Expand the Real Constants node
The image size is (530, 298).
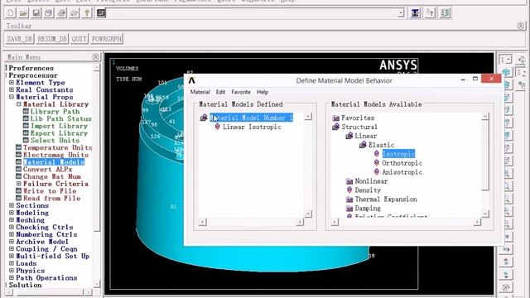click(12, 89)
